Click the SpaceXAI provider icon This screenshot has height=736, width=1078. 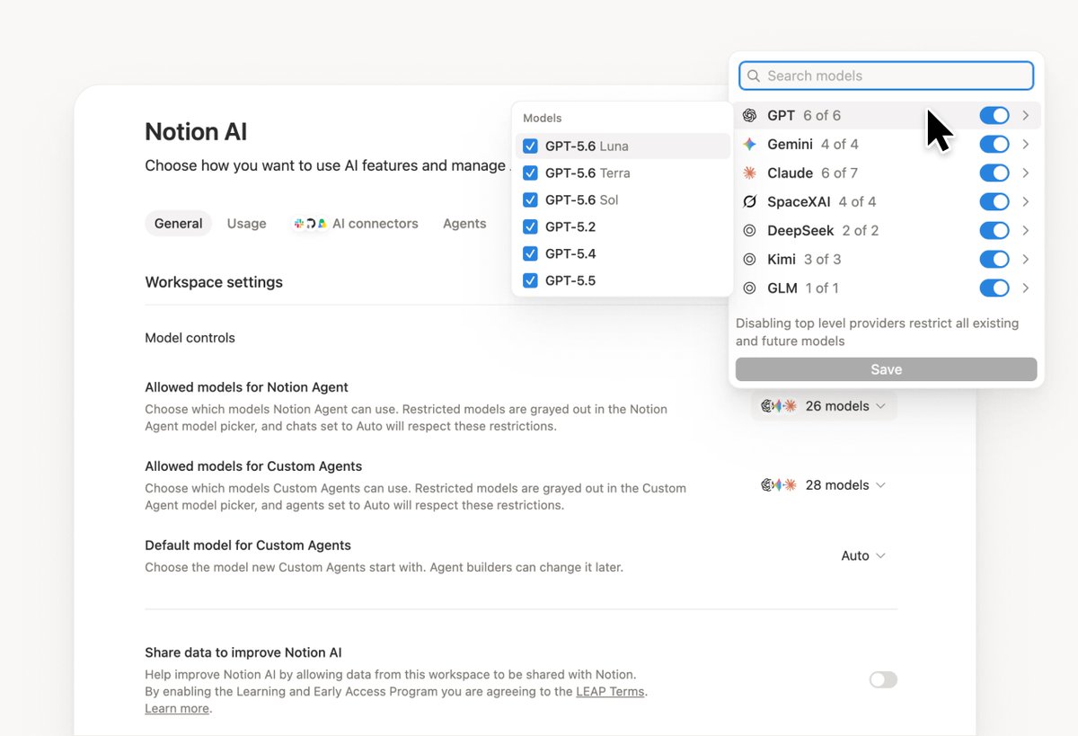tap(749, 201)
